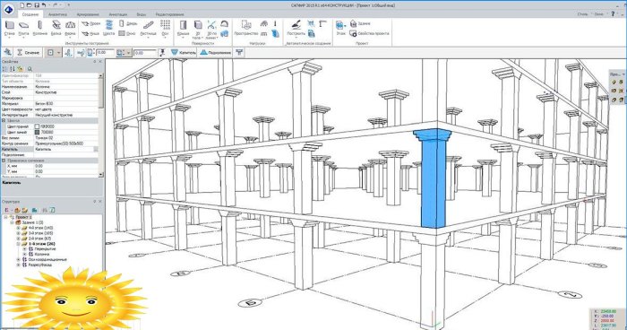Select the Балка (beam) tool

coord(56,28)
